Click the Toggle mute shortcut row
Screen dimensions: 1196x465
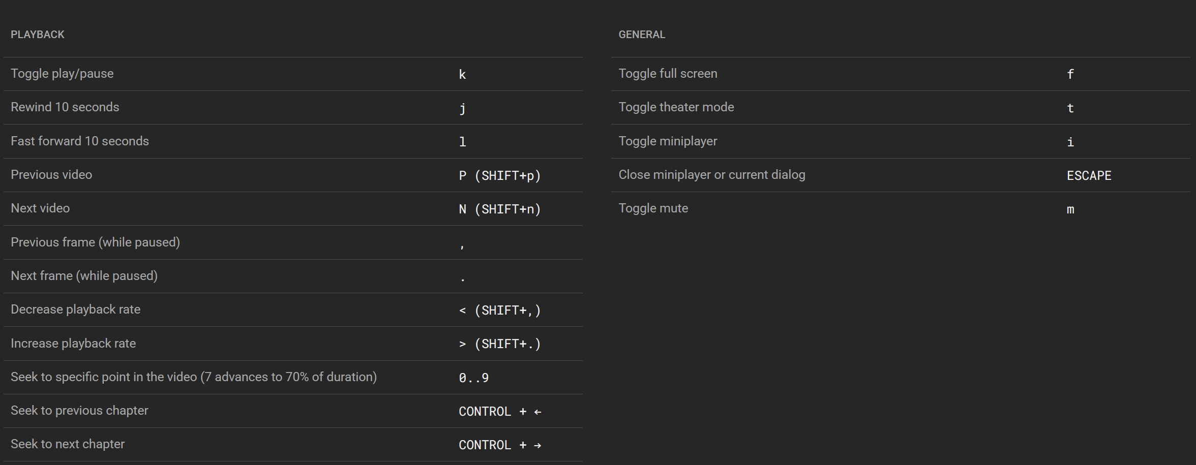901,209
